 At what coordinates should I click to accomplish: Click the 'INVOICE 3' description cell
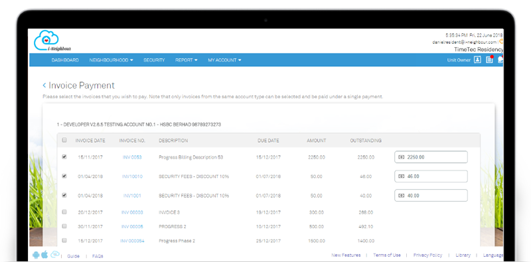pyautogui.click(x=169, y=212)
